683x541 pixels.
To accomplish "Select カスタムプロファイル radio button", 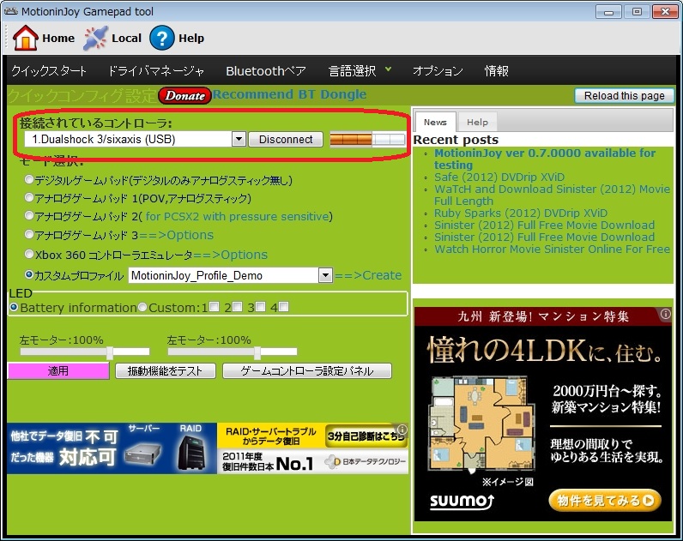I will (x=29, y=274).
